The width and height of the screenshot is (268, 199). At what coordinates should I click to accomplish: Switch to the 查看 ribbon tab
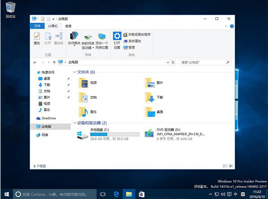[68, 26]
